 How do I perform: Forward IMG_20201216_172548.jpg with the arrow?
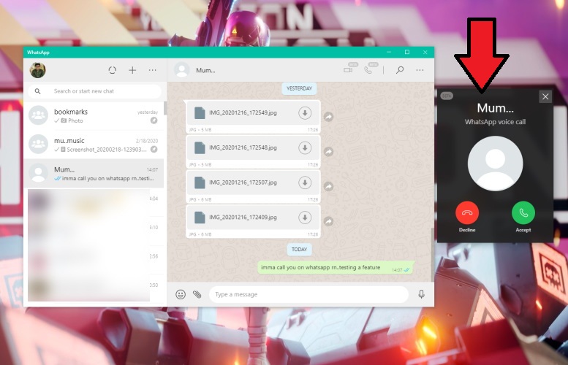pyautogui.click(x=328, y=152)
